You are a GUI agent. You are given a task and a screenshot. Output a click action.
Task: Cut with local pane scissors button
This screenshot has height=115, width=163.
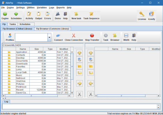(79, 94)
